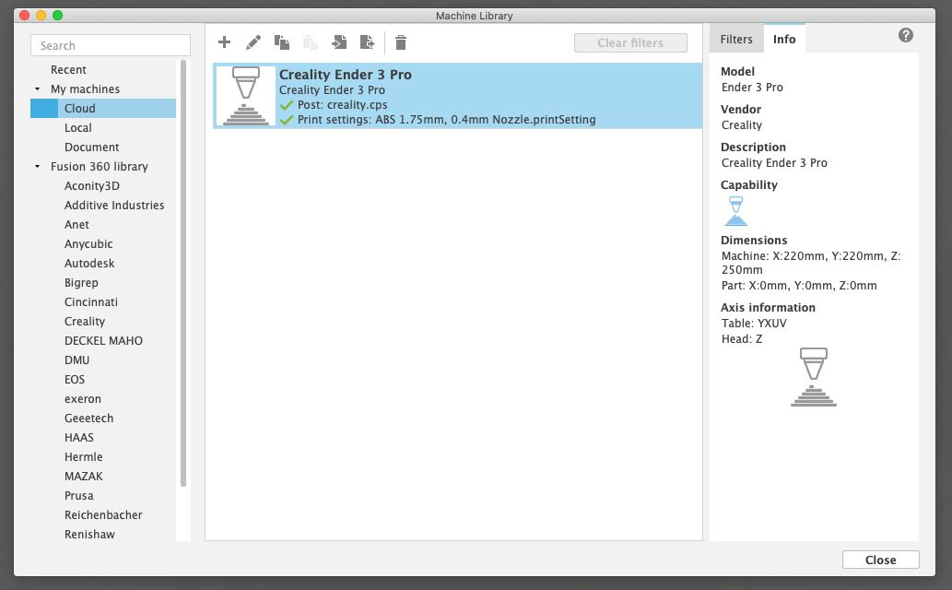Viewport: 952px width, 590px height.
Task: Click the import machine icon
Action: [x=339, y=41]
